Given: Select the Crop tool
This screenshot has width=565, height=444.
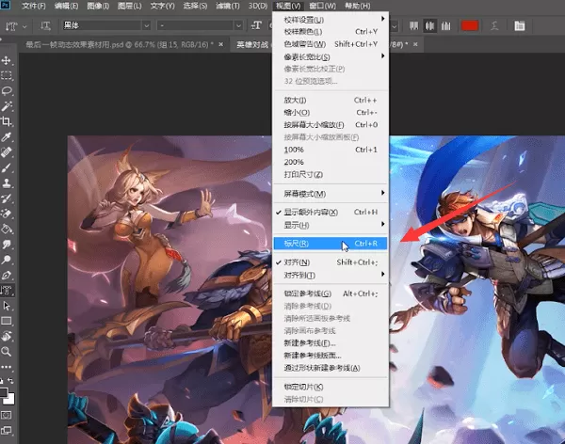Looking at the screenshot, I should [x=7, y=121].
